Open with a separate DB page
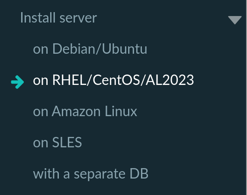Screen dimensions: 247x195 pyautogui.click(x=91, y=173)
